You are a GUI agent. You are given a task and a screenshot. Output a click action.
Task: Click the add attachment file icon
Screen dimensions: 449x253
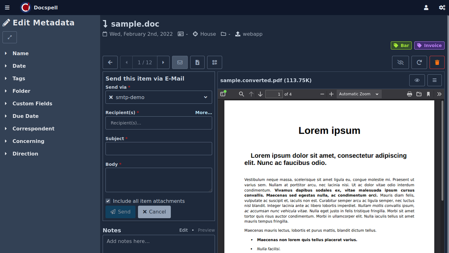click(198, 63)
